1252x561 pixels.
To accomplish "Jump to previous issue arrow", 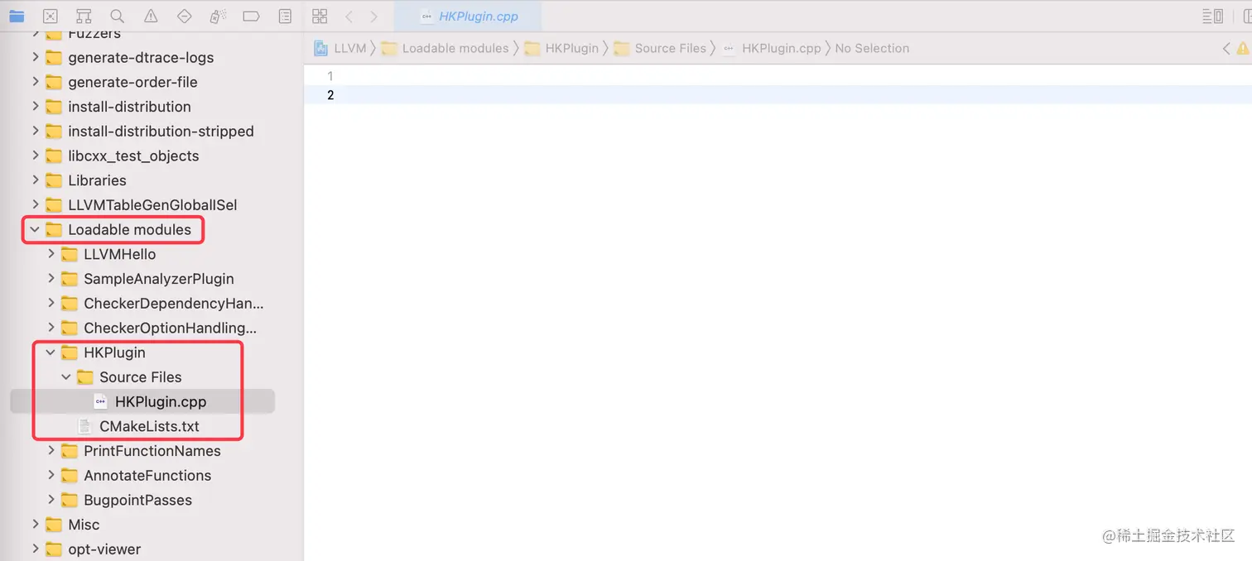I will [x=1227, y=48].
